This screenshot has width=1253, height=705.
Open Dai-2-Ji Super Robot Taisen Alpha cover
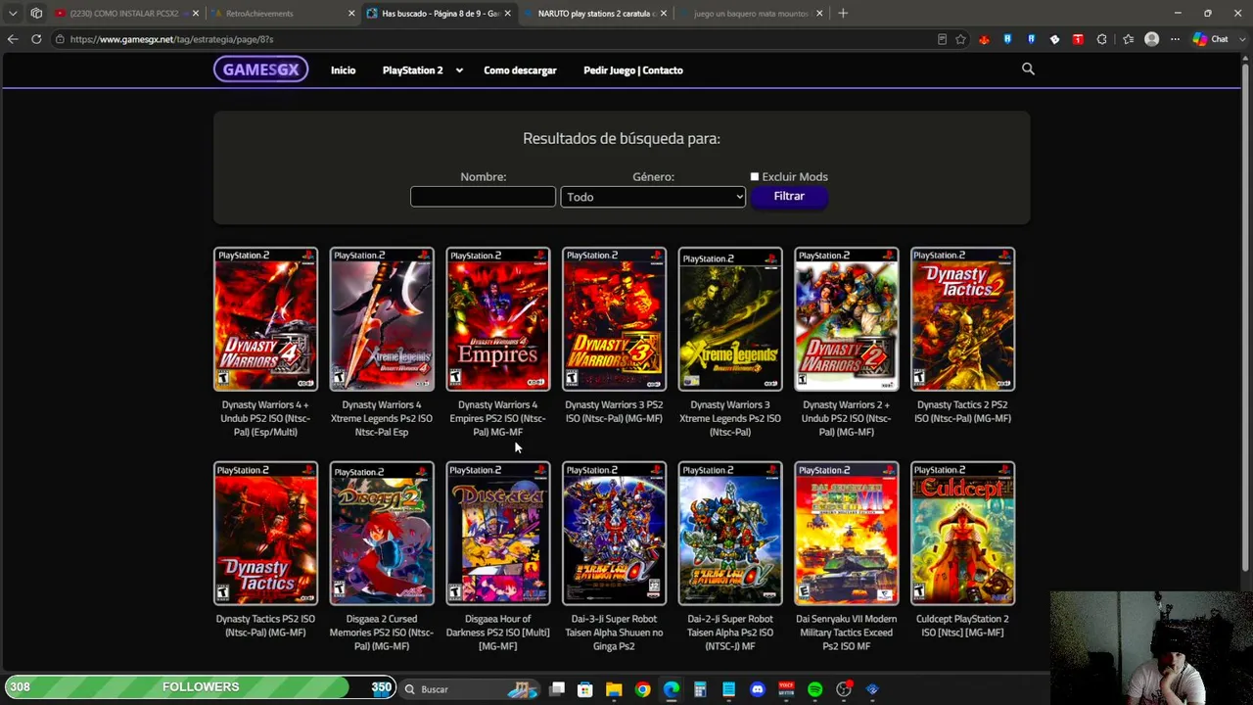730,534
